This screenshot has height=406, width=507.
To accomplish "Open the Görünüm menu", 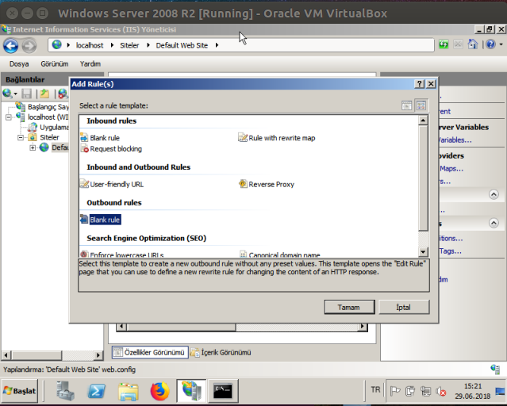I will coord(54,63).
